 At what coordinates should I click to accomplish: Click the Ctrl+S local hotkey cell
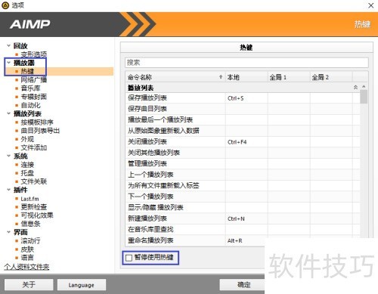coord(246,98)
